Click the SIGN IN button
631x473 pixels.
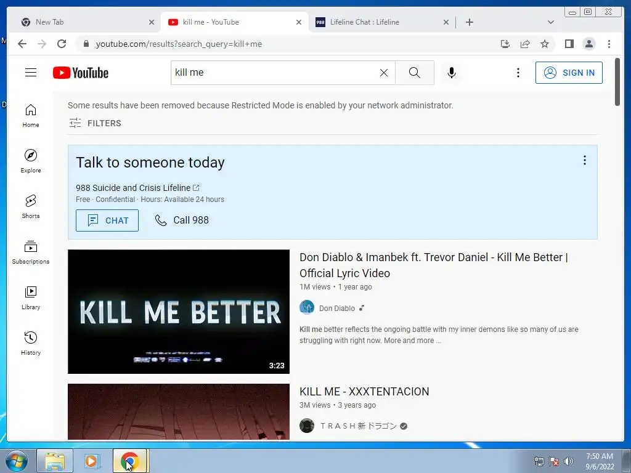point(569,73)
